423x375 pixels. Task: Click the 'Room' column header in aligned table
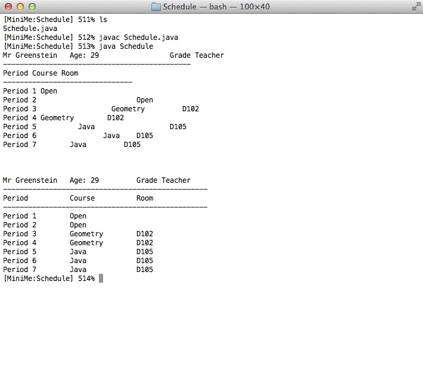144,198
